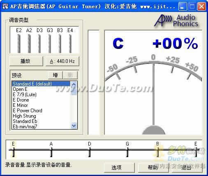The height and width of the screenshot is (176, 208).
Task: Pick the Standard Eb preset
Action: [x=41, y=121]
